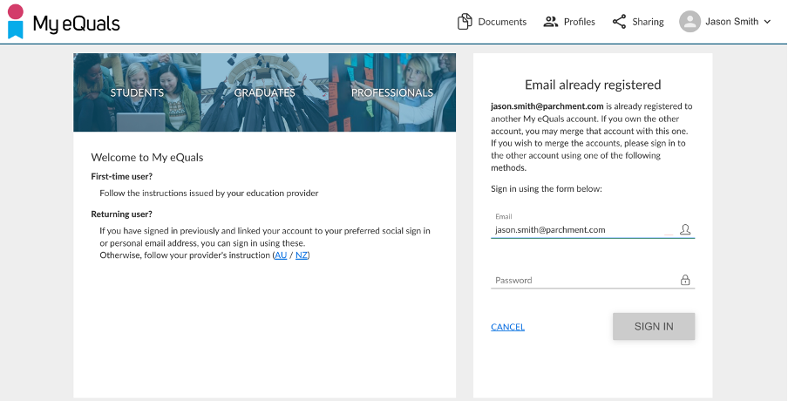Click the SIGN IN button
788x401 pixels.
pyautogui.click(x=653, y=326)
